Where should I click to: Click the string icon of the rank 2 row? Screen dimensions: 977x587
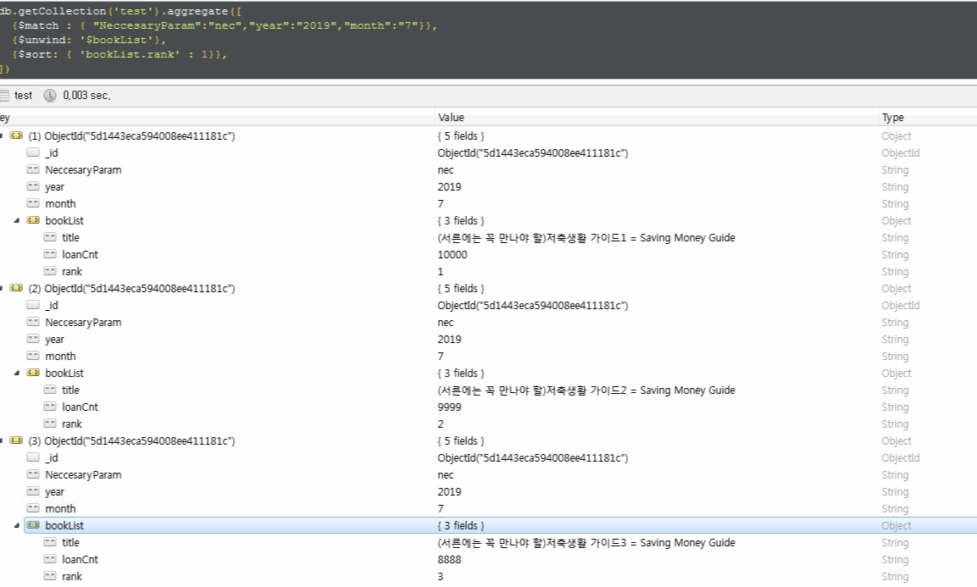tap(50, 424)
